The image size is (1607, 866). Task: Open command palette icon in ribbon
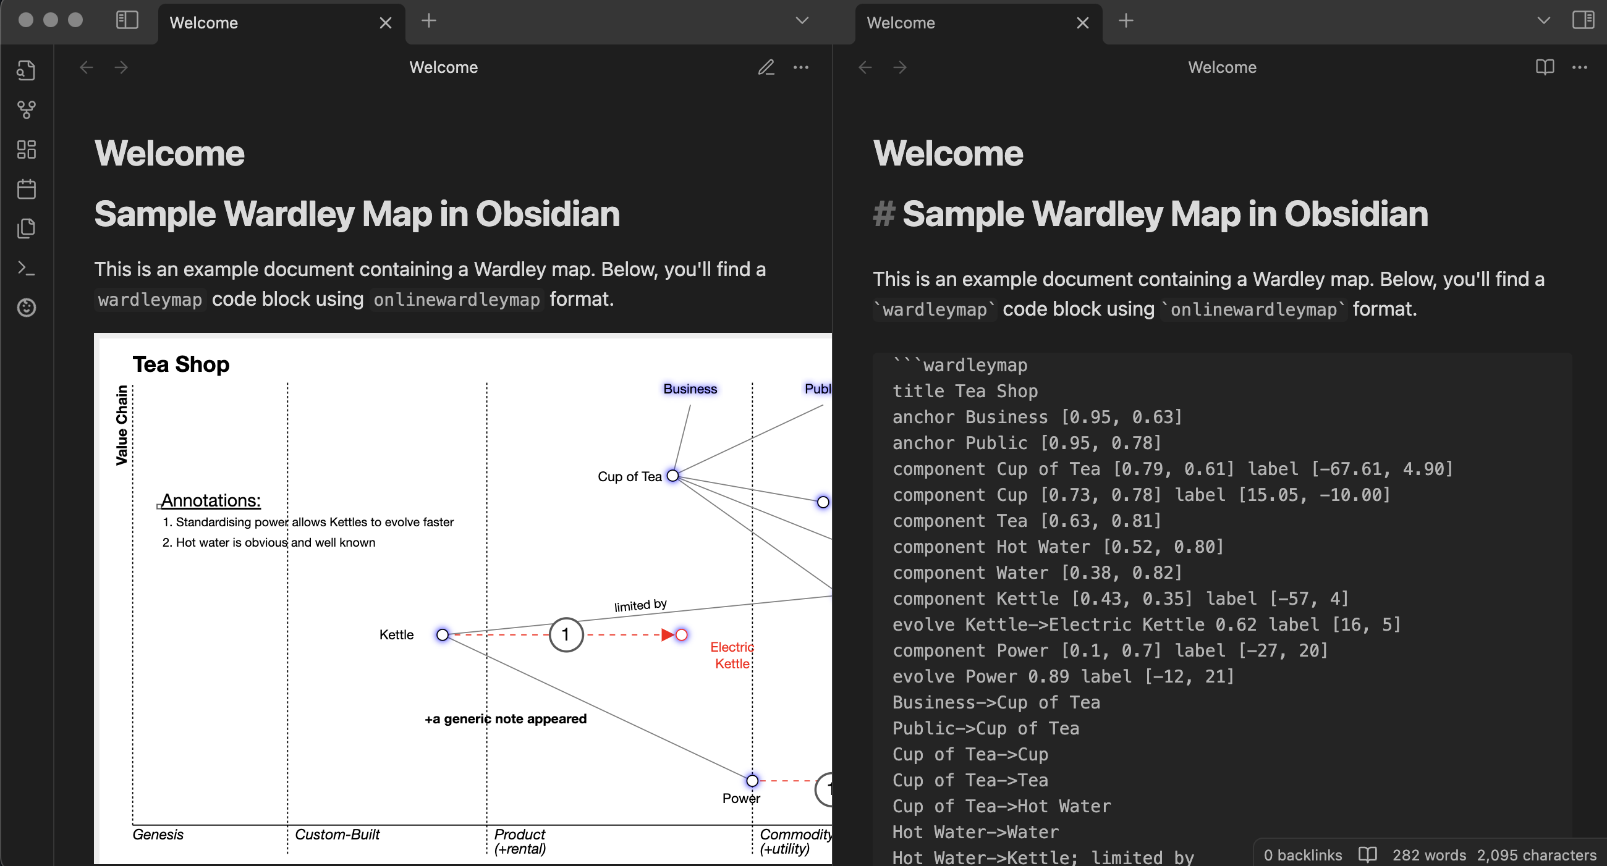tap(26, 268)
